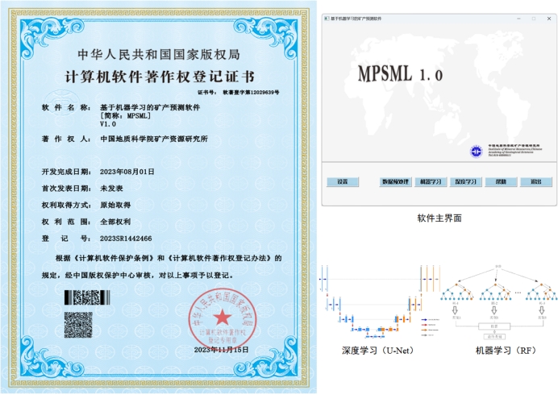Click the certificate date 2023年11月15日
558x395 pixels.
pyautogui.click(x=222, y=349)
